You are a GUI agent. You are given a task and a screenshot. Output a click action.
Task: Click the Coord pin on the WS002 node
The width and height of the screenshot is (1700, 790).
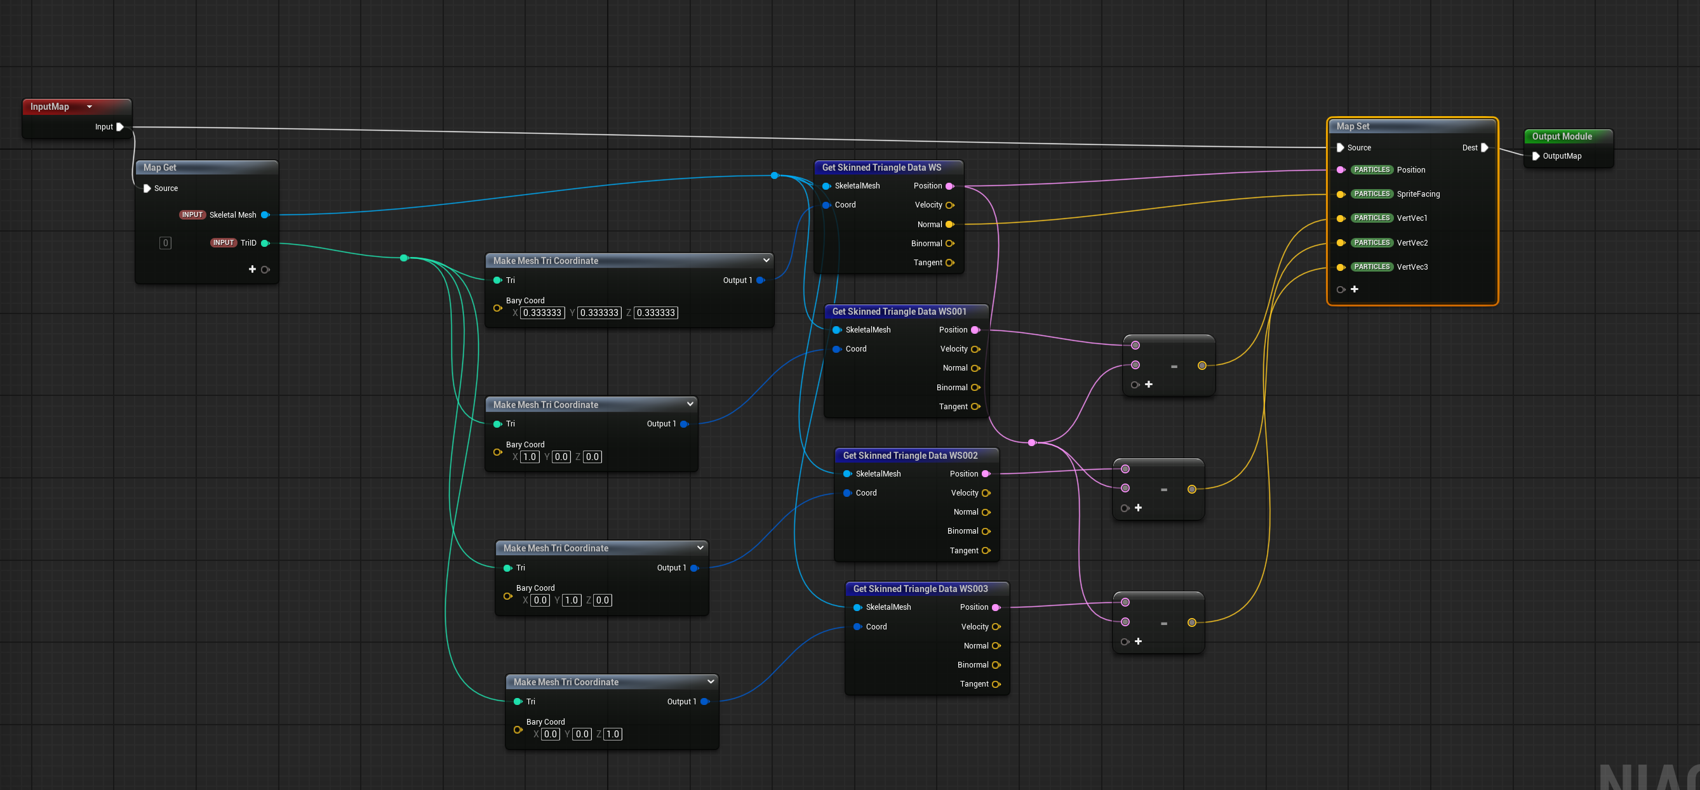click(847, 493)
